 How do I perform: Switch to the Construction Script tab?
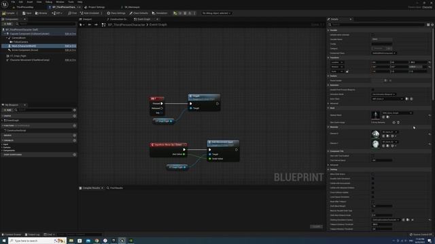[x=117, y=19]
